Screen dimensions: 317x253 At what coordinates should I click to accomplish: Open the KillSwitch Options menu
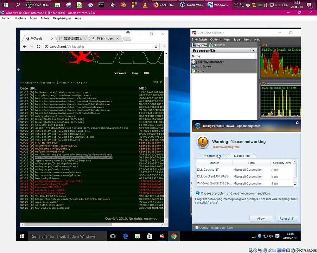(x=215, y=40)
